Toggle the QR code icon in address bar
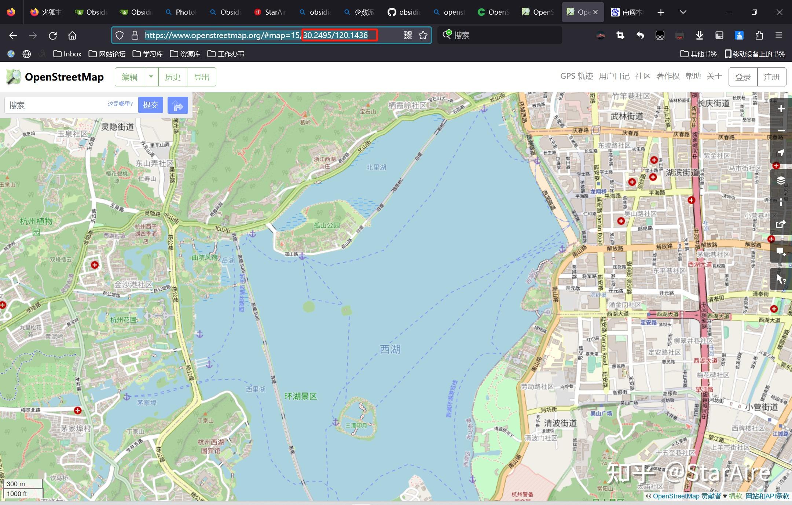The height and width of the screenshot is (505, 792). click(407, 35)
